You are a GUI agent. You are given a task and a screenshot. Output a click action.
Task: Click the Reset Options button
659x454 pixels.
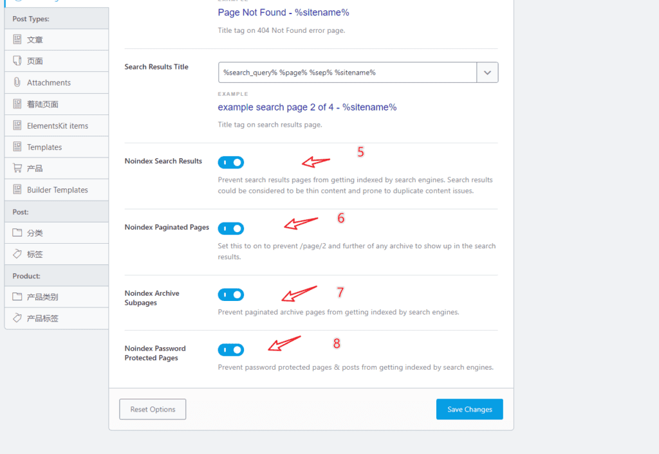[x=153, y=409]
